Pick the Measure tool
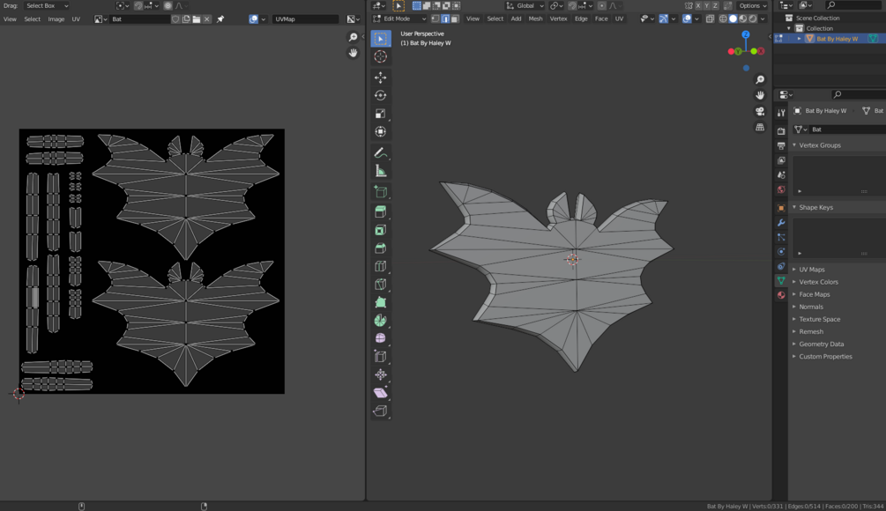The height and width of the screenshot is (511, 886). (x=381, y=171)
